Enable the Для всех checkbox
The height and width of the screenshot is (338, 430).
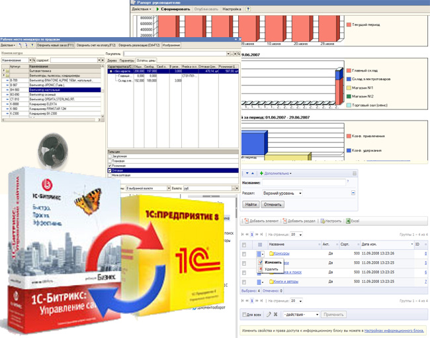244,314
